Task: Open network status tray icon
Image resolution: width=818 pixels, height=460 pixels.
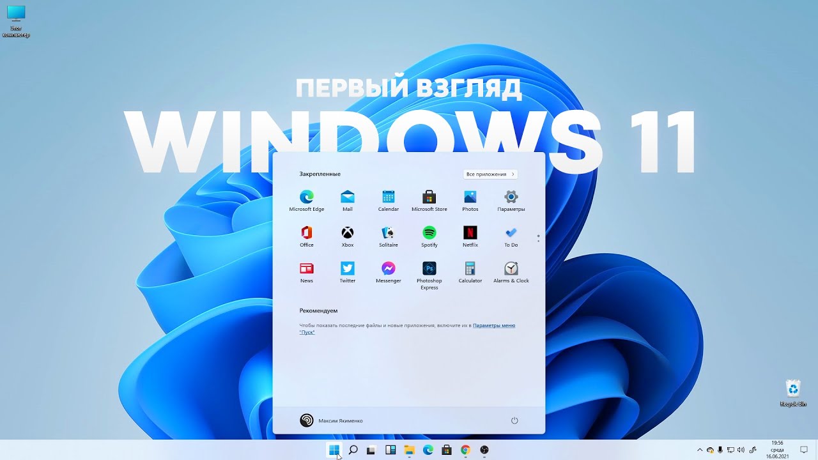Action: 730,450
